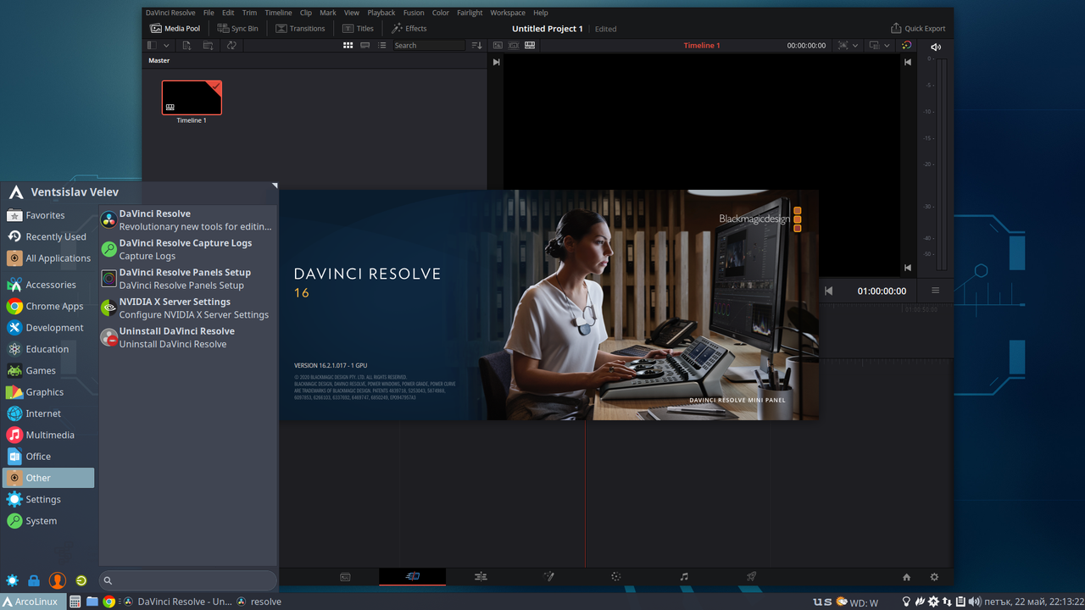
Task: Open the File menu
Action: pyautogui.click(x=209, y=13)
